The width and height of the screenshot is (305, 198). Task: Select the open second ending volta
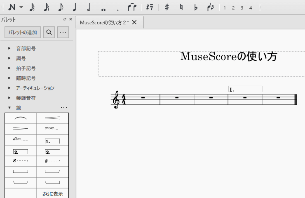[52, 151]
